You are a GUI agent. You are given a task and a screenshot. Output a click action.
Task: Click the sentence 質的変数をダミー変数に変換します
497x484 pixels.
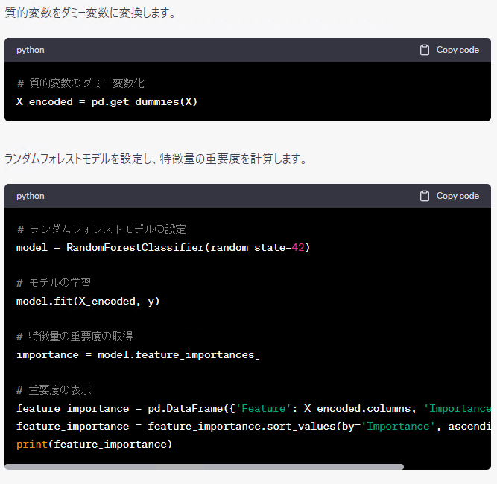[89, 13]
